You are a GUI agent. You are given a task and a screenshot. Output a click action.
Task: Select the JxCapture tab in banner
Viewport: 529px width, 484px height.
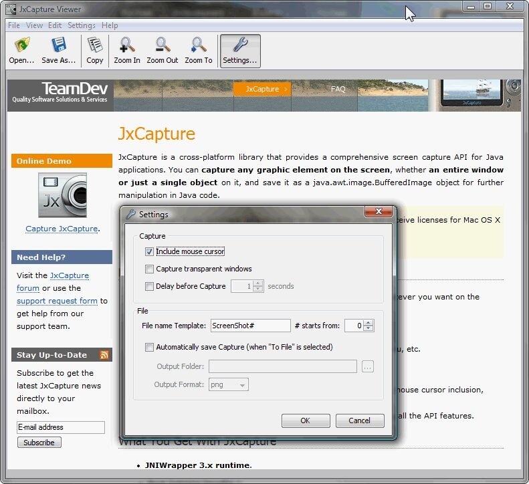pos(262,89)
